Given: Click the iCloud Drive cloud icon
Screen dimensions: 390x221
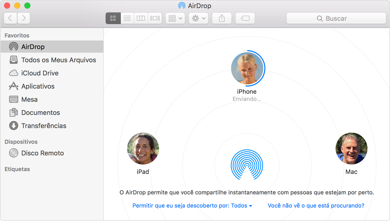Looking at the screenshot, I should (x=13, y=73).
